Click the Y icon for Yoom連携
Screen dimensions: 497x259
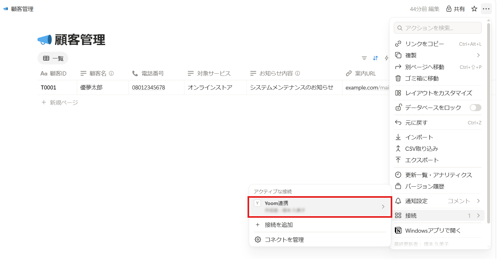point(257,203)
